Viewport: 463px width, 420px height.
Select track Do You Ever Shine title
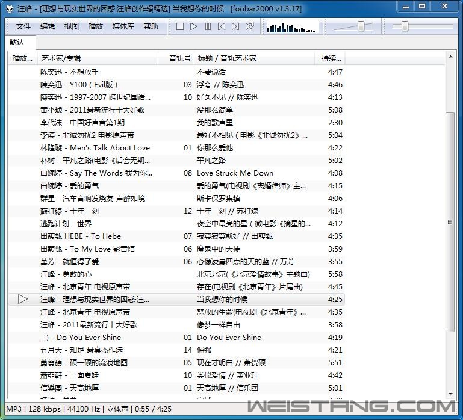[229, 338]
